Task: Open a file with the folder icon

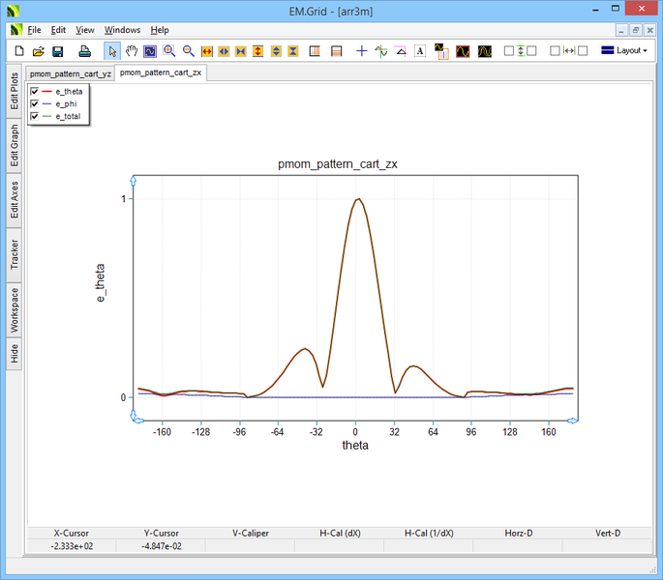Action: [38, 50]
